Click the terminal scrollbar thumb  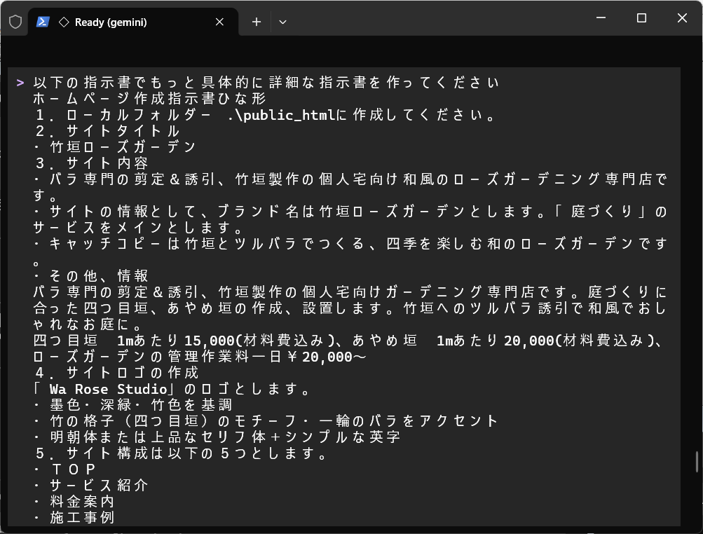(x=697, y=462)
